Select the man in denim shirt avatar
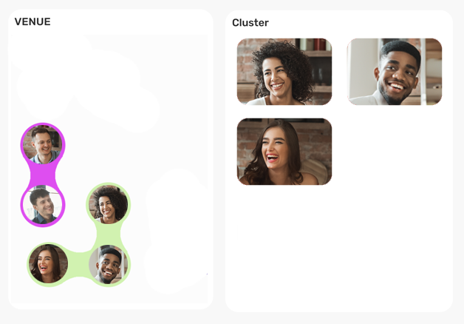The image size is (464, 324). click(43, 145)
